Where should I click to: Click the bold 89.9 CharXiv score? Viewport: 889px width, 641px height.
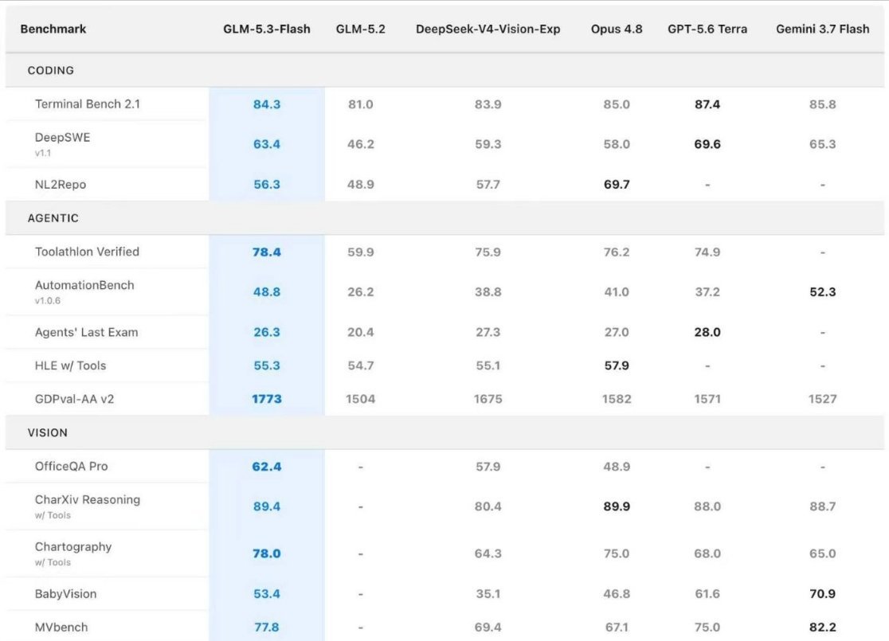[617, 506]
